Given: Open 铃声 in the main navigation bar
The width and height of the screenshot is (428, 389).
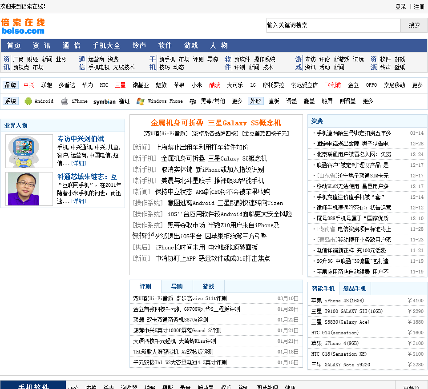Looking at the screenshot, I should [x=139, y=45].
